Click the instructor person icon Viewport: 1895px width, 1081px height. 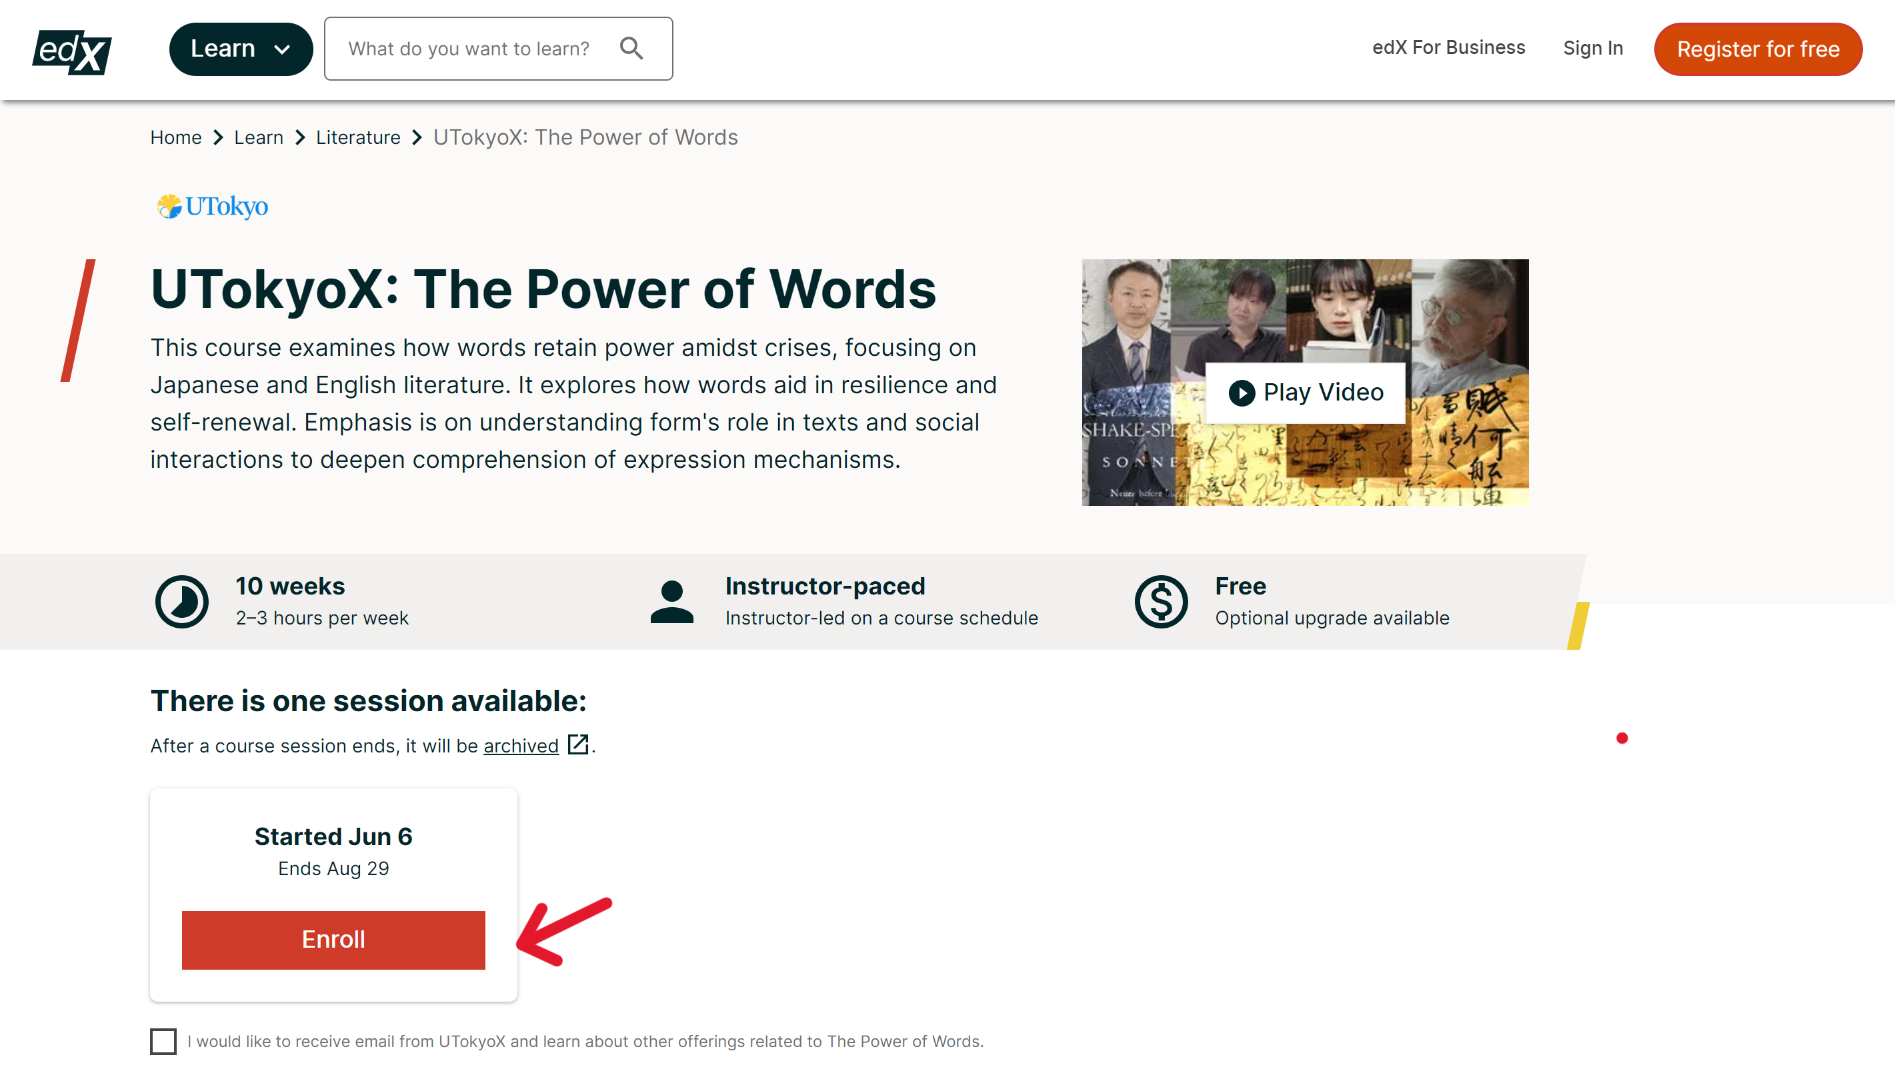(671, 601)
